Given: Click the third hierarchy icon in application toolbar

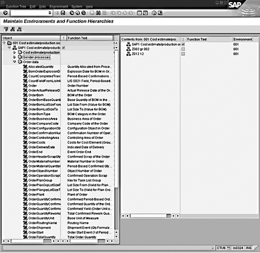Looking at the screenshot, I should pos(19,29).
